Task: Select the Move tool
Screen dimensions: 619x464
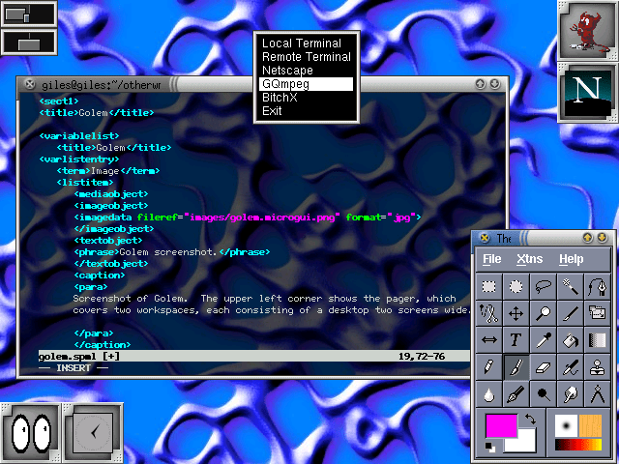Action: (516, 314)
